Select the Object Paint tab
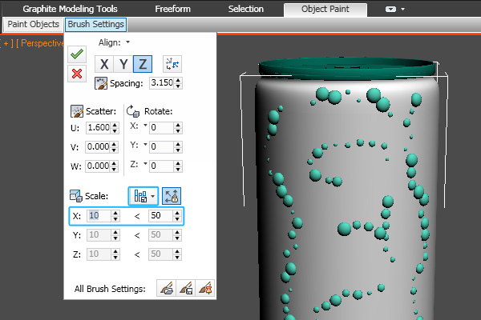The width and height of the screenshot is (481, 320). 325,9
